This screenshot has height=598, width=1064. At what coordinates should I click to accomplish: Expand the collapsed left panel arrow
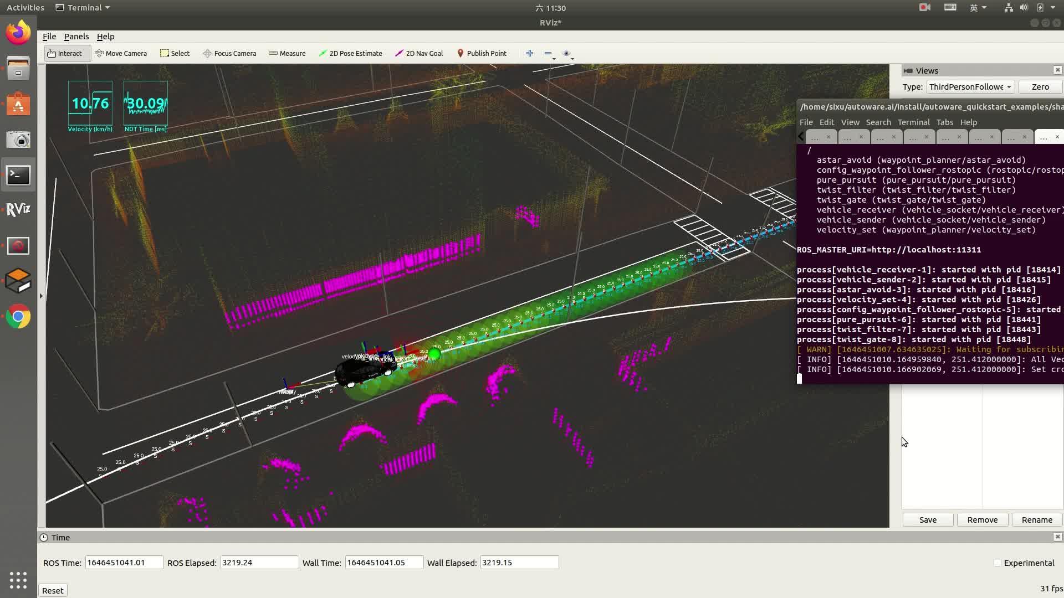pyautogui.click(x=41, y=296)
